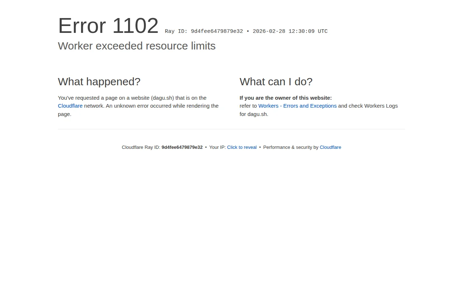This screenshot has height=289, width=463.
Task: Click 'You've requested a page' paragraph line
Action: click(132, 98)
